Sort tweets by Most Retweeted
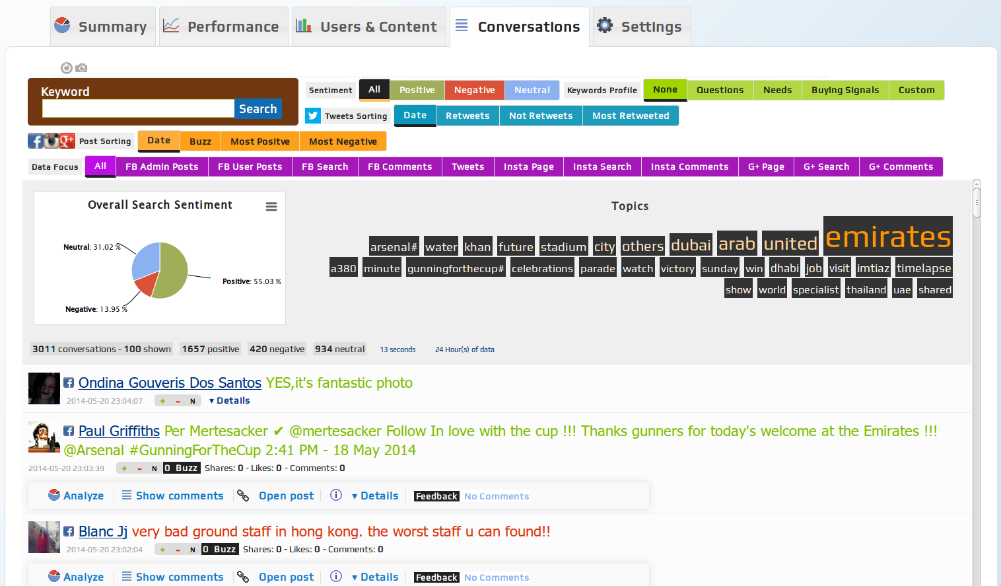This screenshot has width=1001, height=586. pyautogui.click(x=631, y=116)
